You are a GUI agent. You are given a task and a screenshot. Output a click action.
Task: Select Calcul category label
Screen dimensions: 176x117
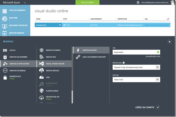pyautogui.click(x=13, y=50)
